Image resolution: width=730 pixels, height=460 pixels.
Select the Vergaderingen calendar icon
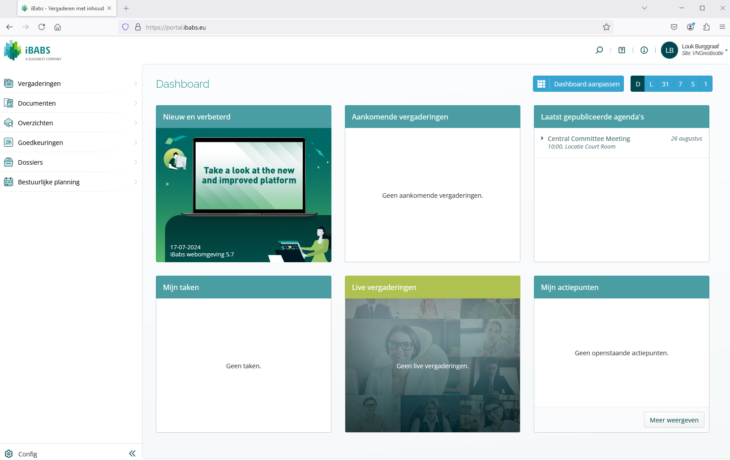point(9,83)
